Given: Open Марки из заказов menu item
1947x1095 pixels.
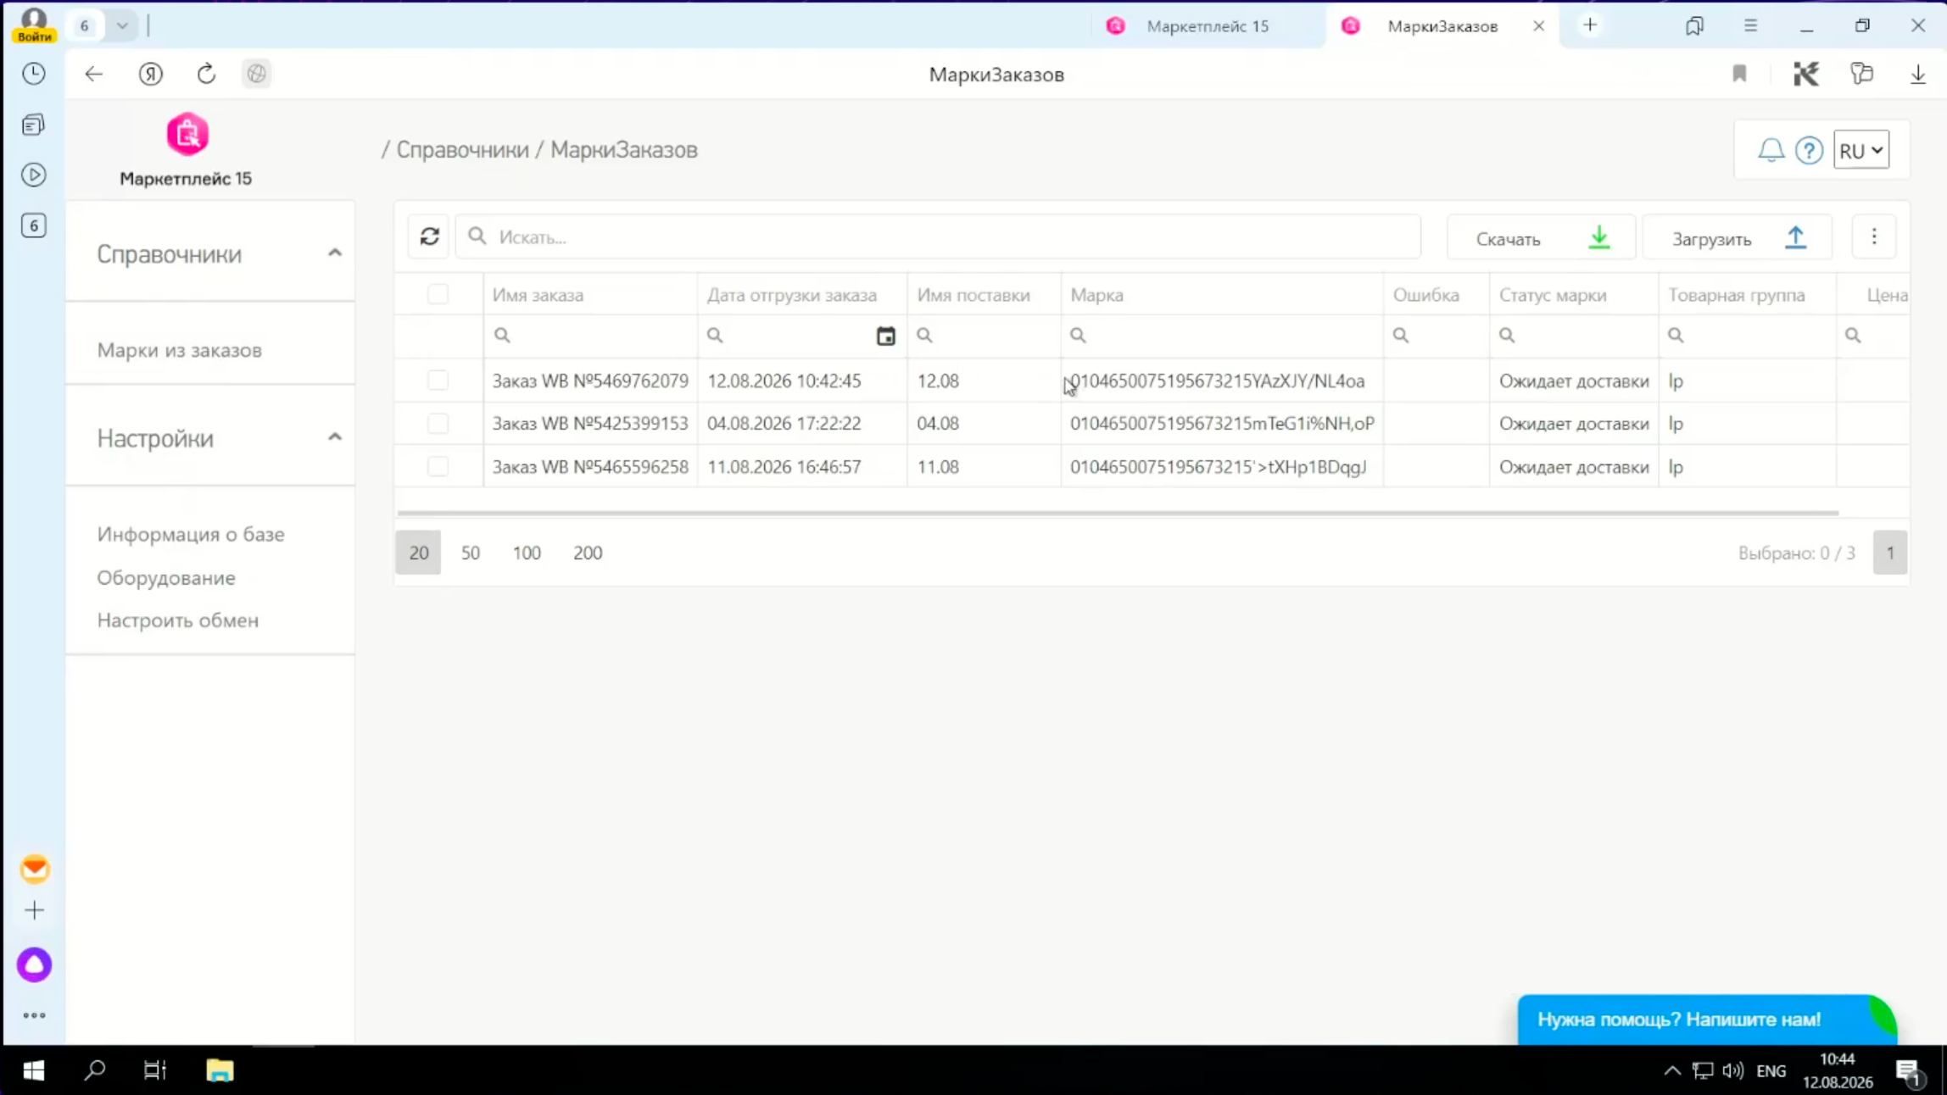Looking at the screenshot, I should pos(179,350).
